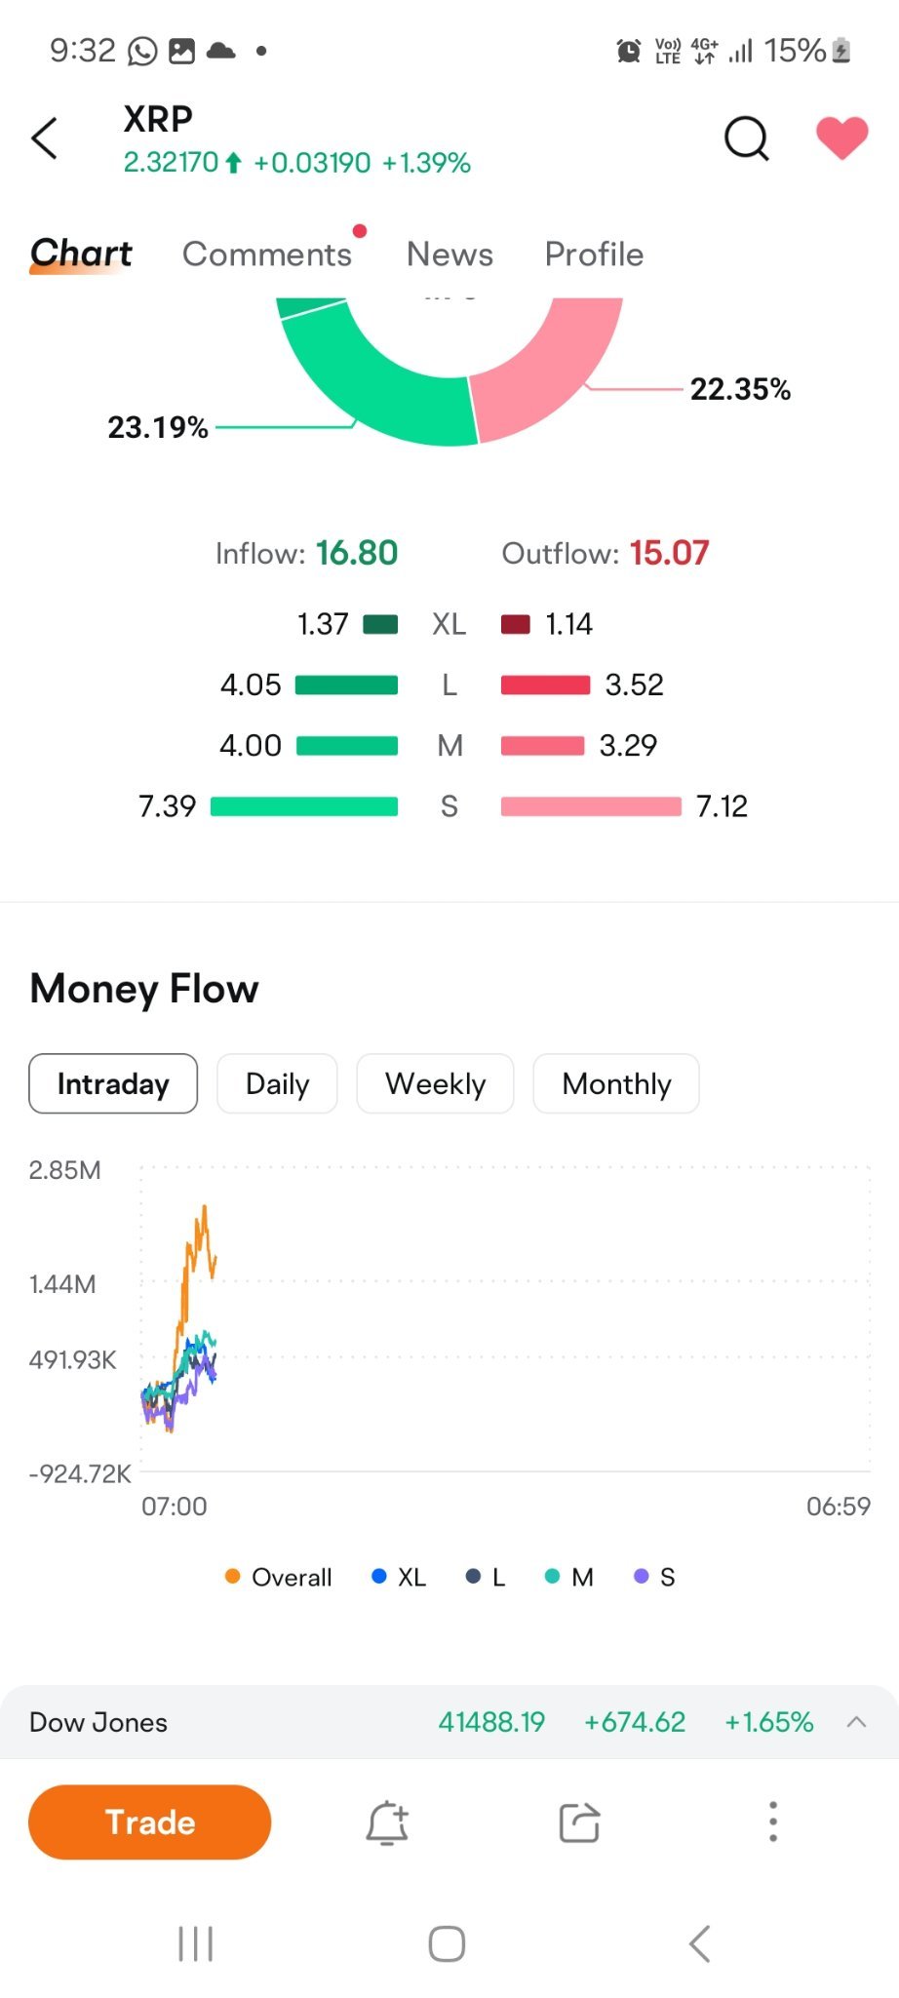Tap the 3.29 medium outflow value
Viewport: 899px width, 1998px height.
point(628,746)
